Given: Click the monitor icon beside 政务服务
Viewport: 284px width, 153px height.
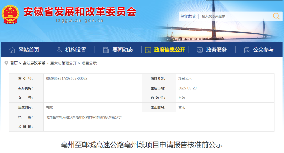Looking at the screenshot, I should coord(200,50).
